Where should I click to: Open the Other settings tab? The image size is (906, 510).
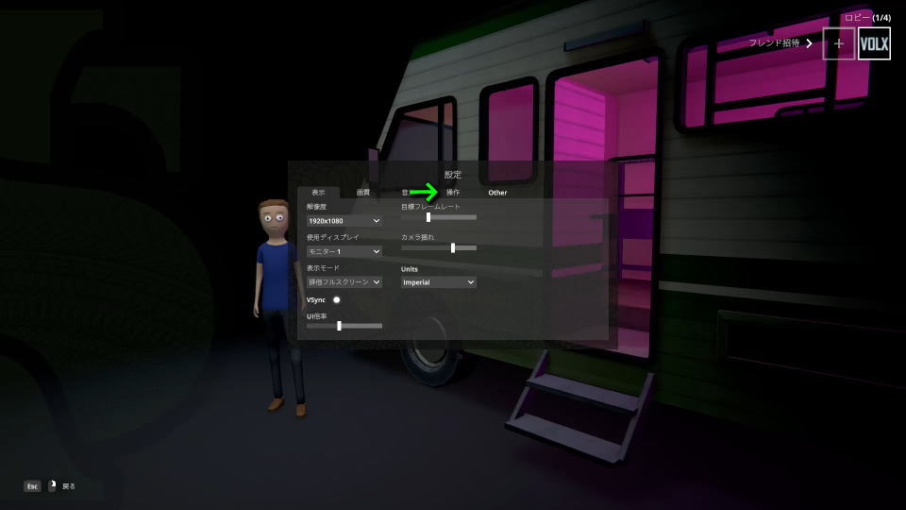497,193
